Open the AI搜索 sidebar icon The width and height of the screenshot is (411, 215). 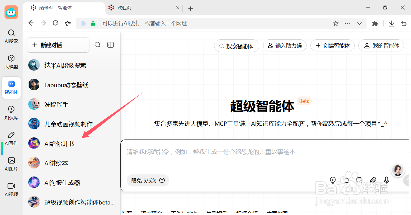click(11, 36)
